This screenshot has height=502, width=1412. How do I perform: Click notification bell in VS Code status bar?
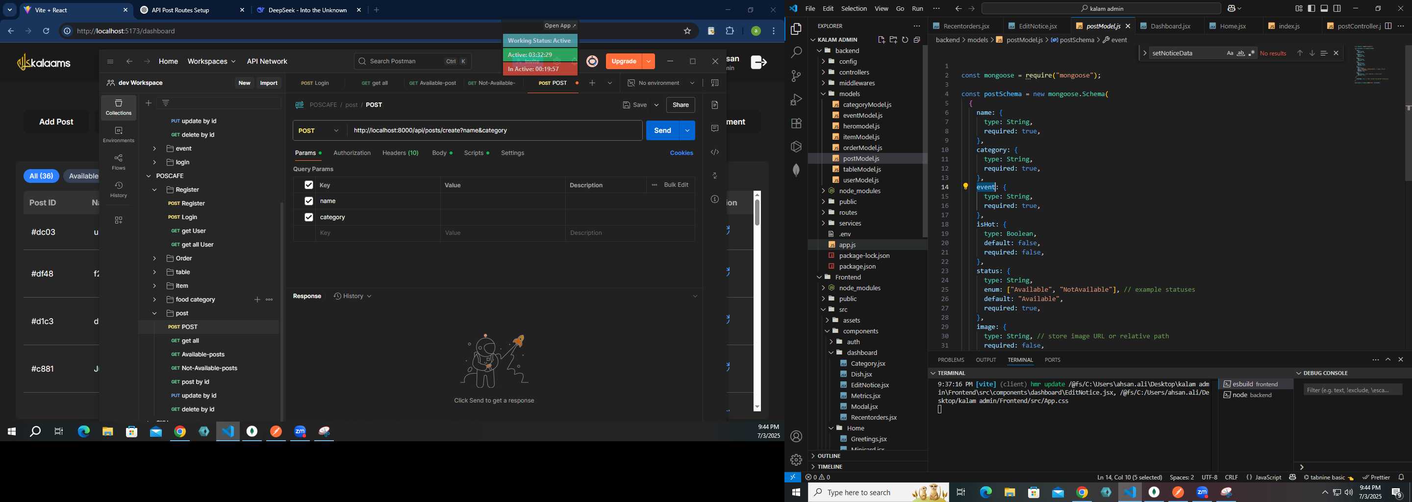point(1401,477)
